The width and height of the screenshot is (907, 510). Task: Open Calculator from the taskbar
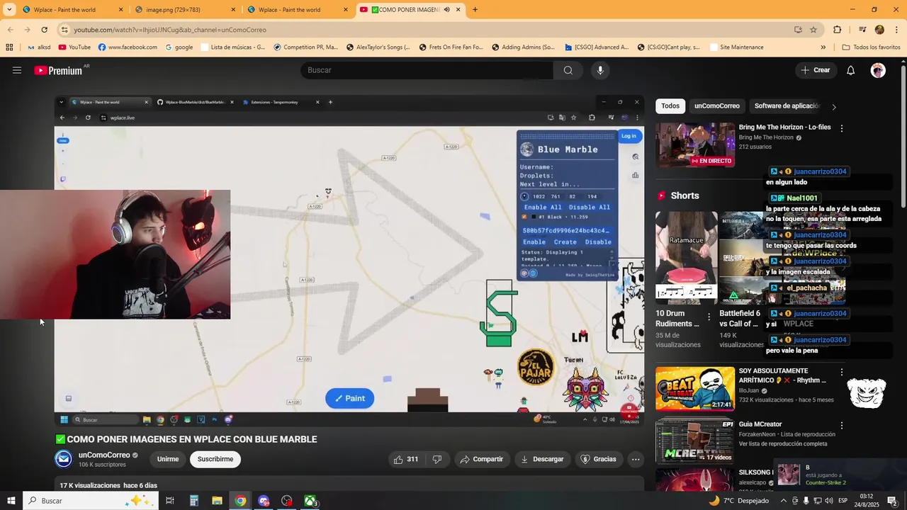[x=193, y=501]
